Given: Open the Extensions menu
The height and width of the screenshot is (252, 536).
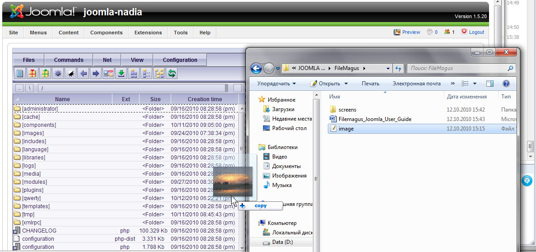Looking at the screenshot, I should (148, 33).
